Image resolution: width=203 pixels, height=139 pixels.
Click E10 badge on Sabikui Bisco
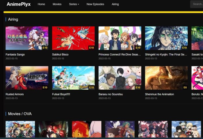92,48
